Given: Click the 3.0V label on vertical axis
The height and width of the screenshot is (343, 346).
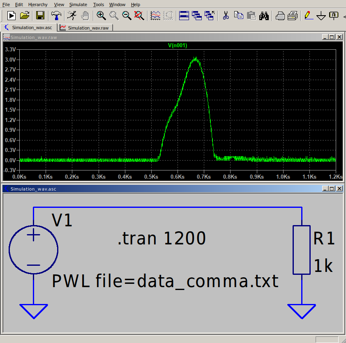Looking at the screenshot, I should [x=10, y=60].
